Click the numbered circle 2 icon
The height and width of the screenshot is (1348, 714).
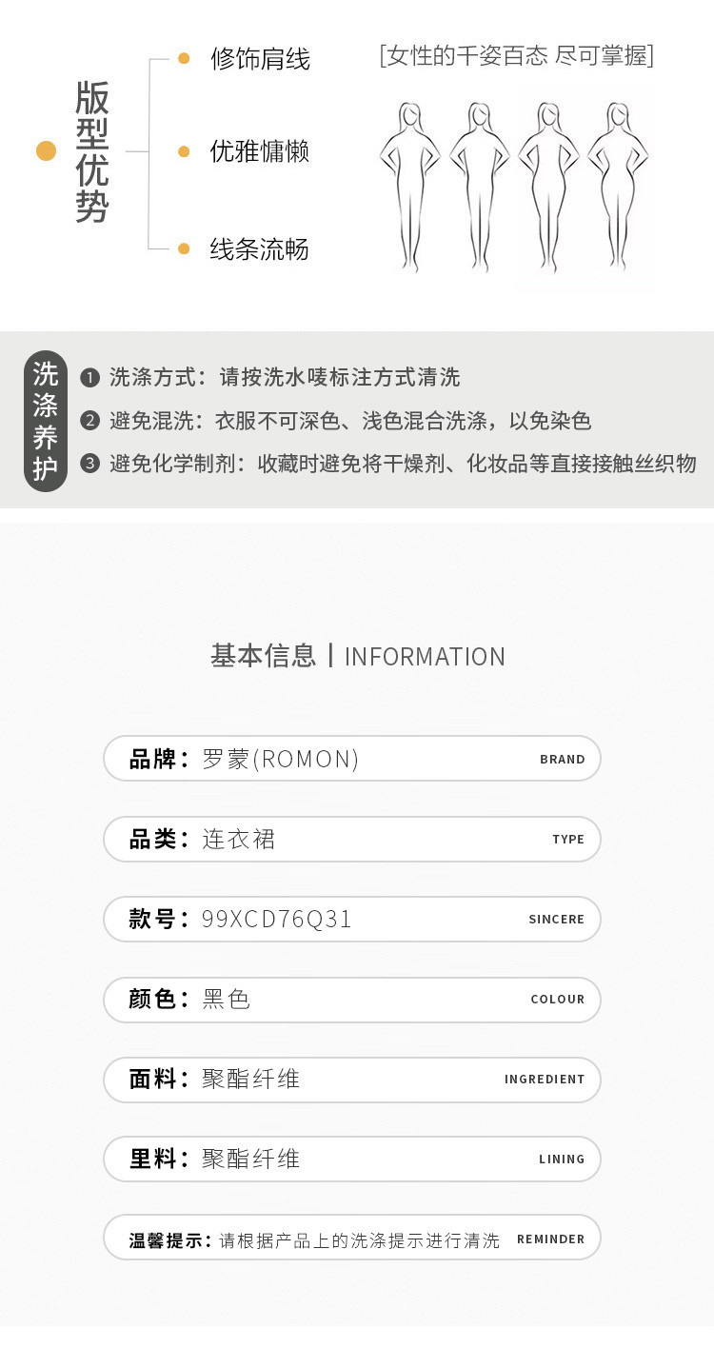tap(90, 421)
